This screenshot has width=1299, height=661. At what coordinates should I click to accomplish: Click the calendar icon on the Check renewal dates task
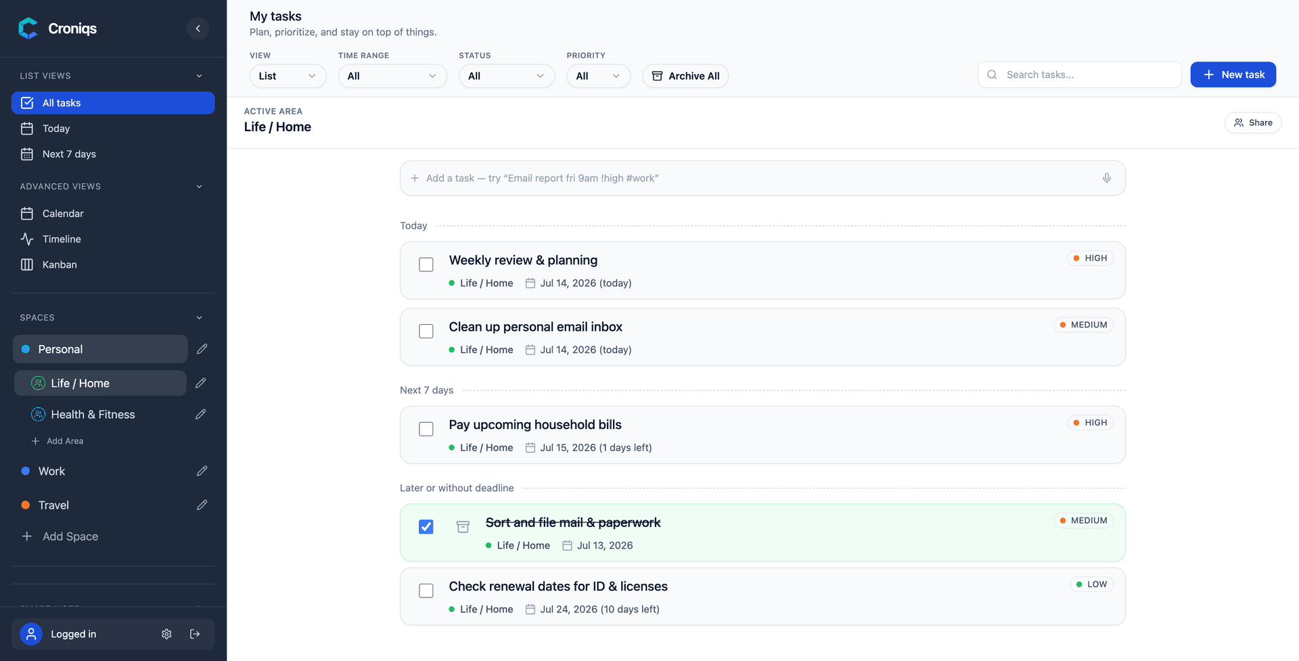(x=530, y=610)
